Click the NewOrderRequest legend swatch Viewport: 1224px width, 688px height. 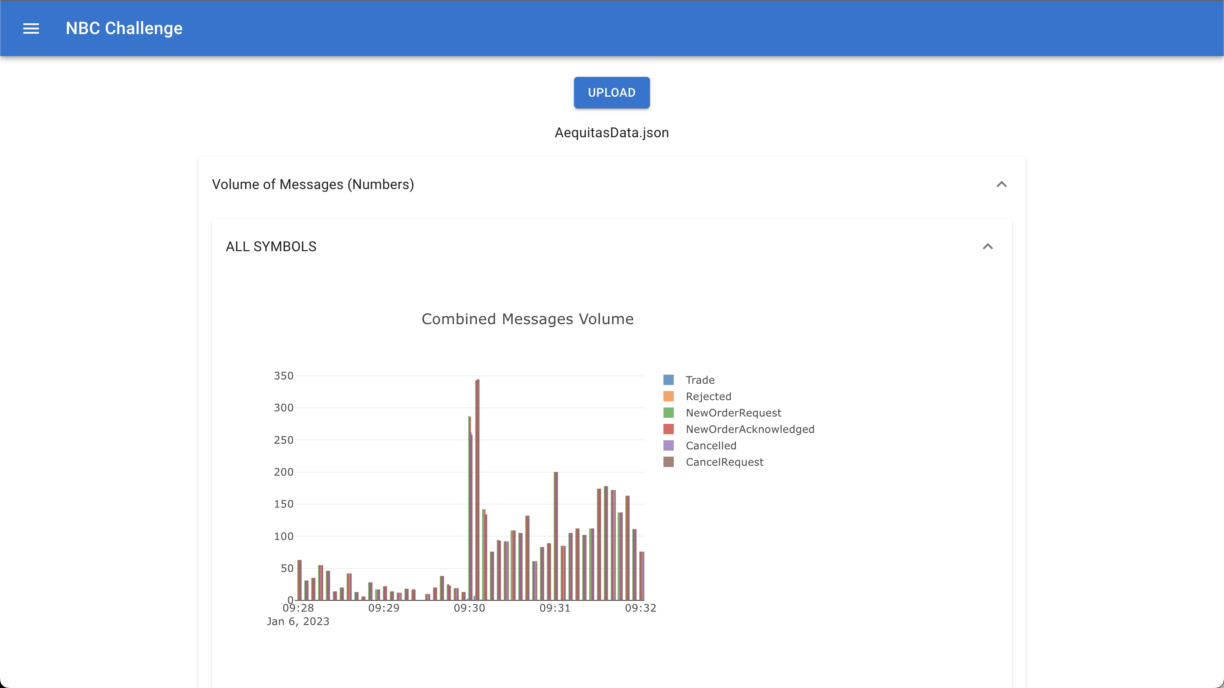pos(669,413)
